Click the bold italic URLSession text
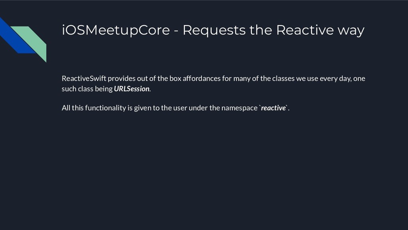The width and height of the screenshot is (408, 230). tap(131, 89)
